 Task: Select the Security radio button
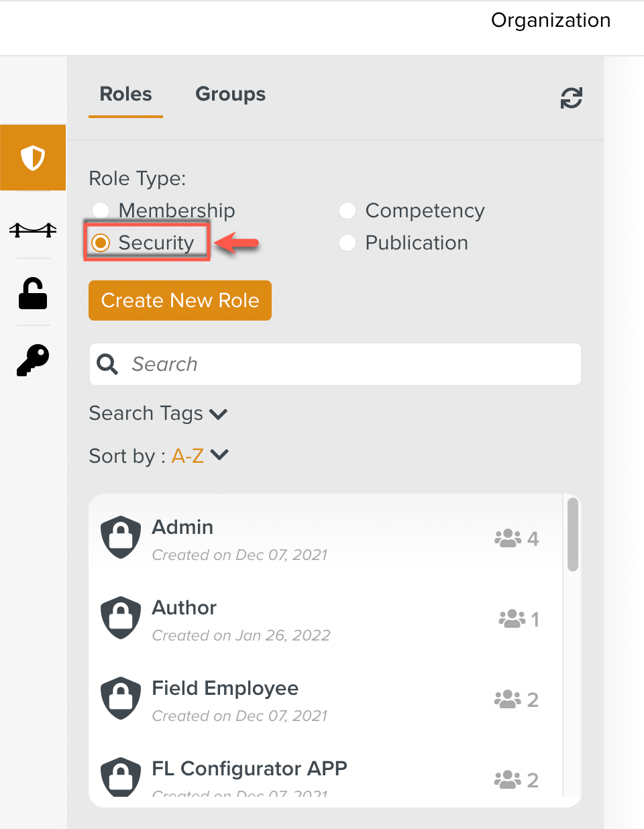[101, 243]
